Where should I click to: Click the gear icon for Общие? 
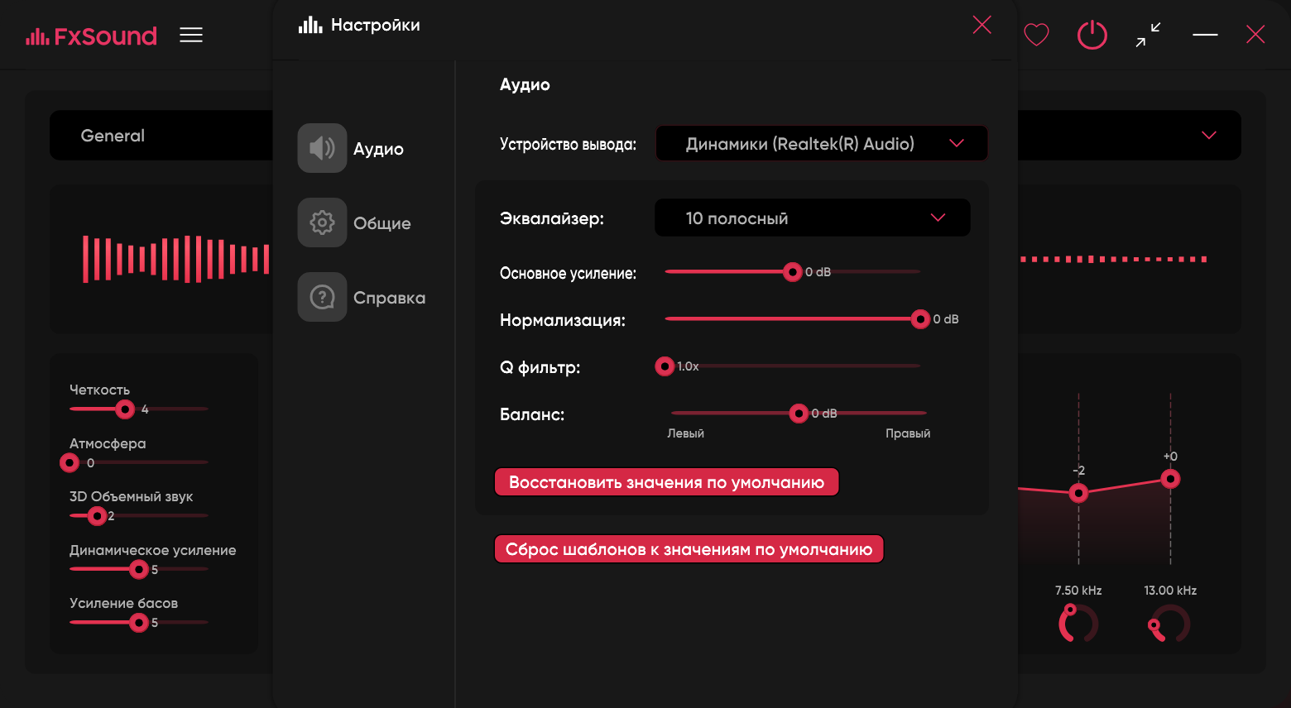point(322,222)
